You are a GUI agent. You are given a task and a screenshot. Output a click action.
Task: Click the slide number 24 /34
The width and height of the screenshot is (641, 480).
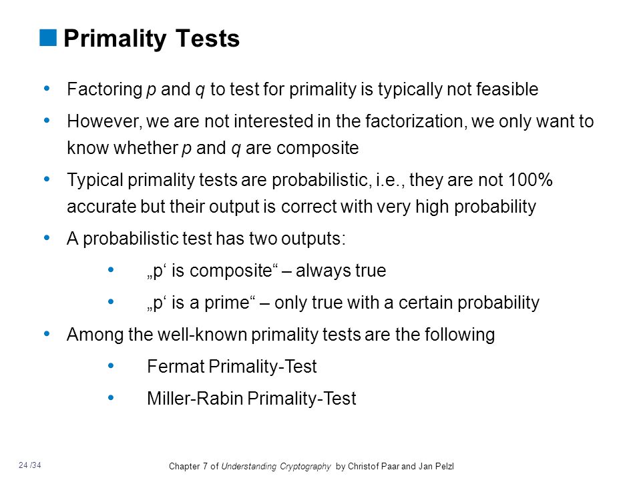tap(30, 465)
